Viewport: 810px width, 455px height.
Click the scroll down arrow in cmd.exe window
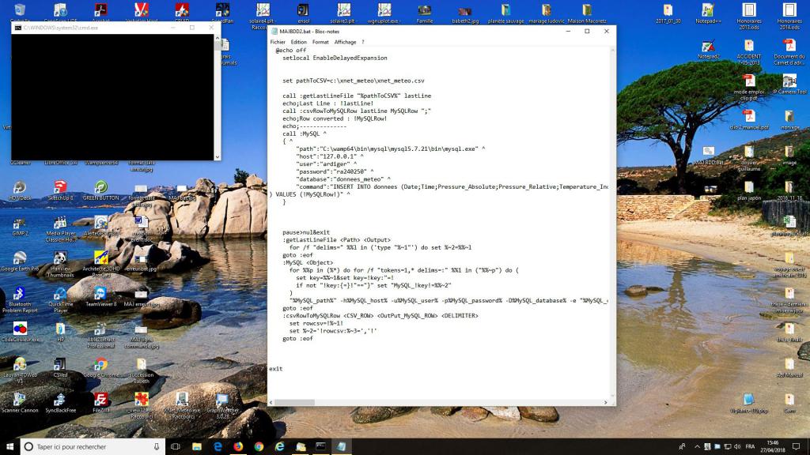(x=217, y=157)
